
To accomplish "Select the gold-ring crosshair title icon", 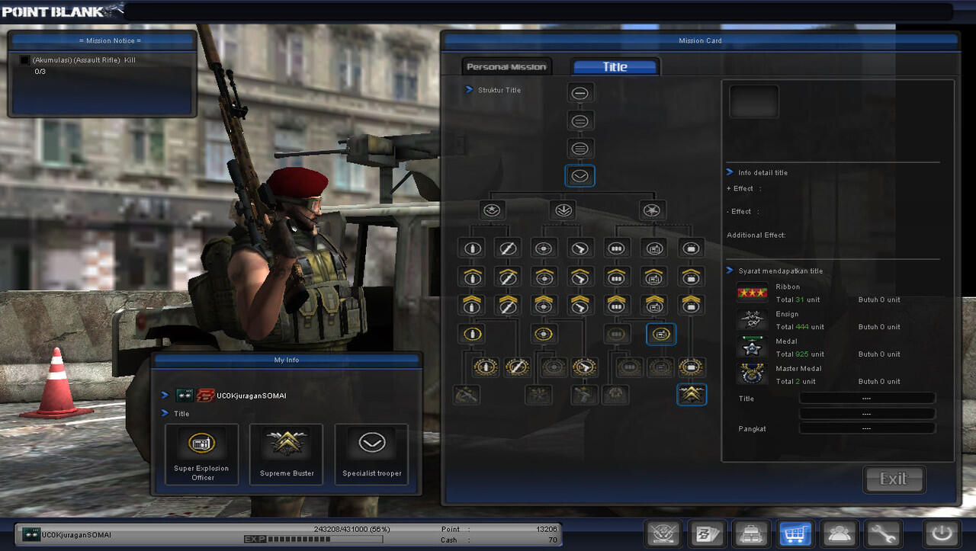I will click(543, 334).
